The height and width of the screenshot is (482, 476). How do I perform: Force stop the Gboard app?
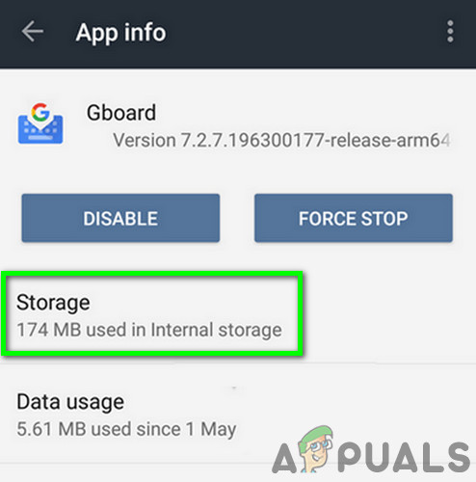pos(354,218)
